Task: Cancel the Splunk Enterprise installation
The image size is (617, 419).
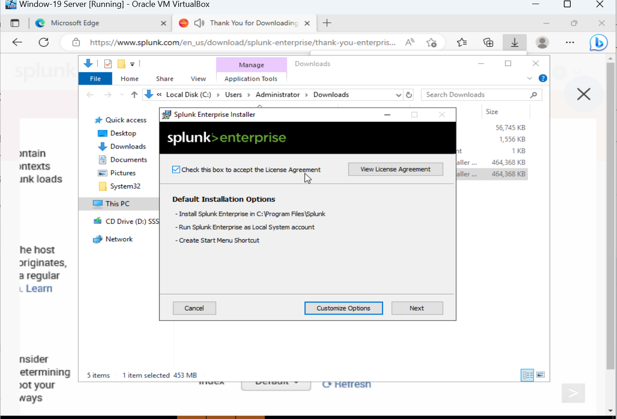Action: pos(194,308)
